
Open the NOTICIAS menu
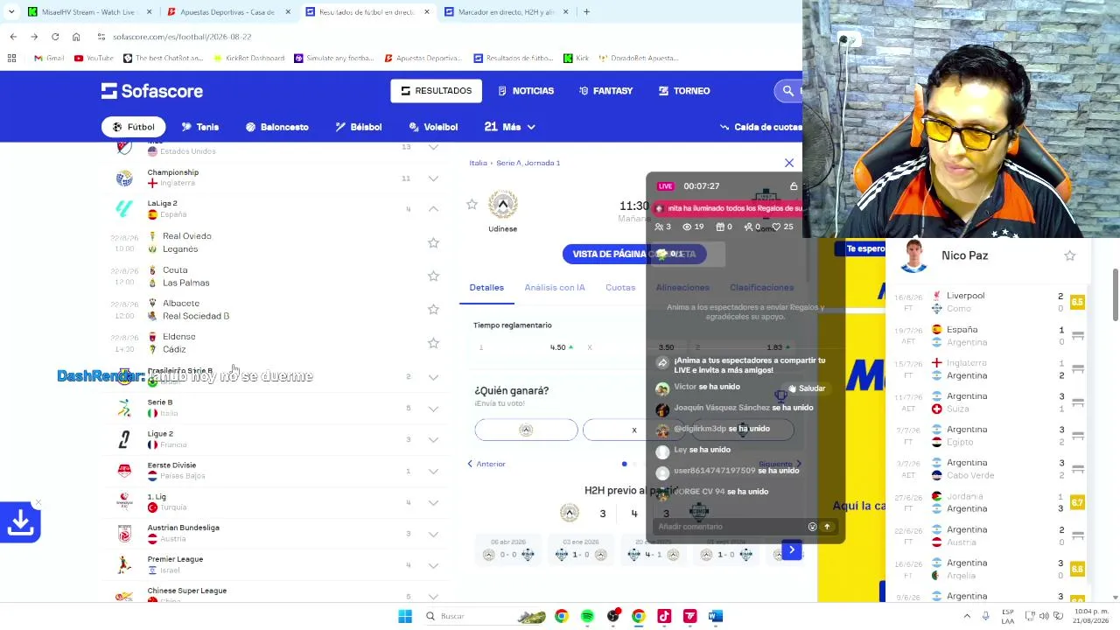pyautogui.click(x=526, y=91)
